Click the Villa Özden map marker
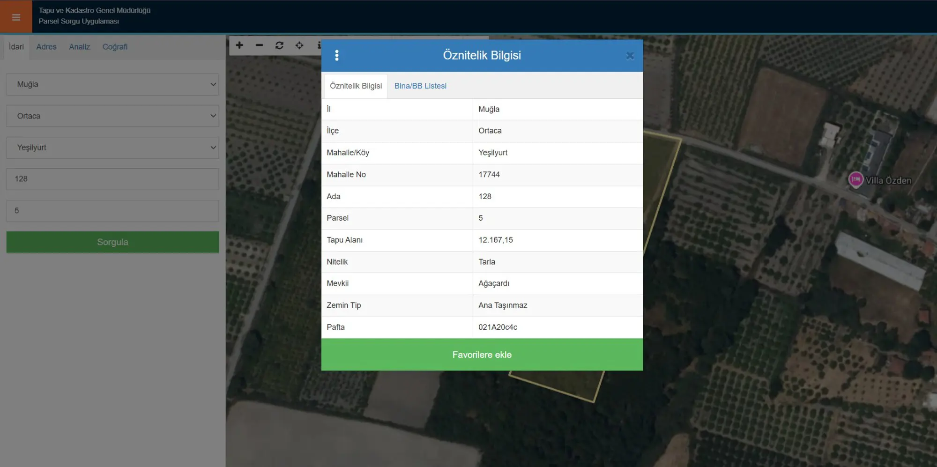The width and height of the screenshot is (937, 467). [856, 179]
